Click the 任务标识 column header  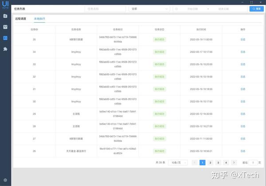click(x=118, y=29)
